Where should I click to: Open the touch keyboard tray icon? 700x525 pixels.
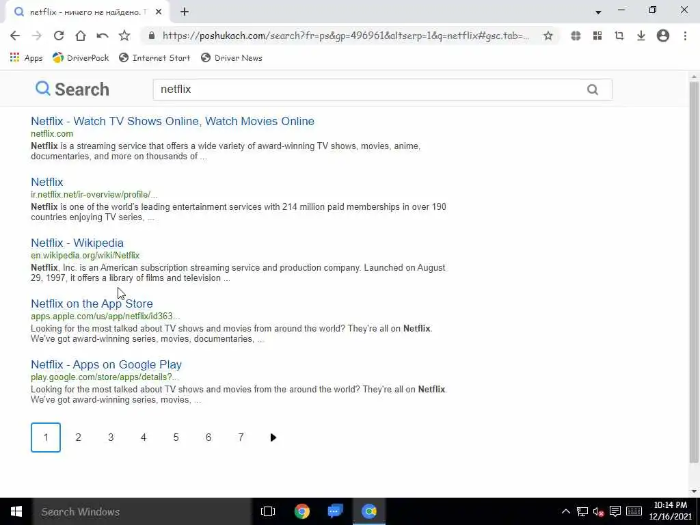[x=634, y=511]
